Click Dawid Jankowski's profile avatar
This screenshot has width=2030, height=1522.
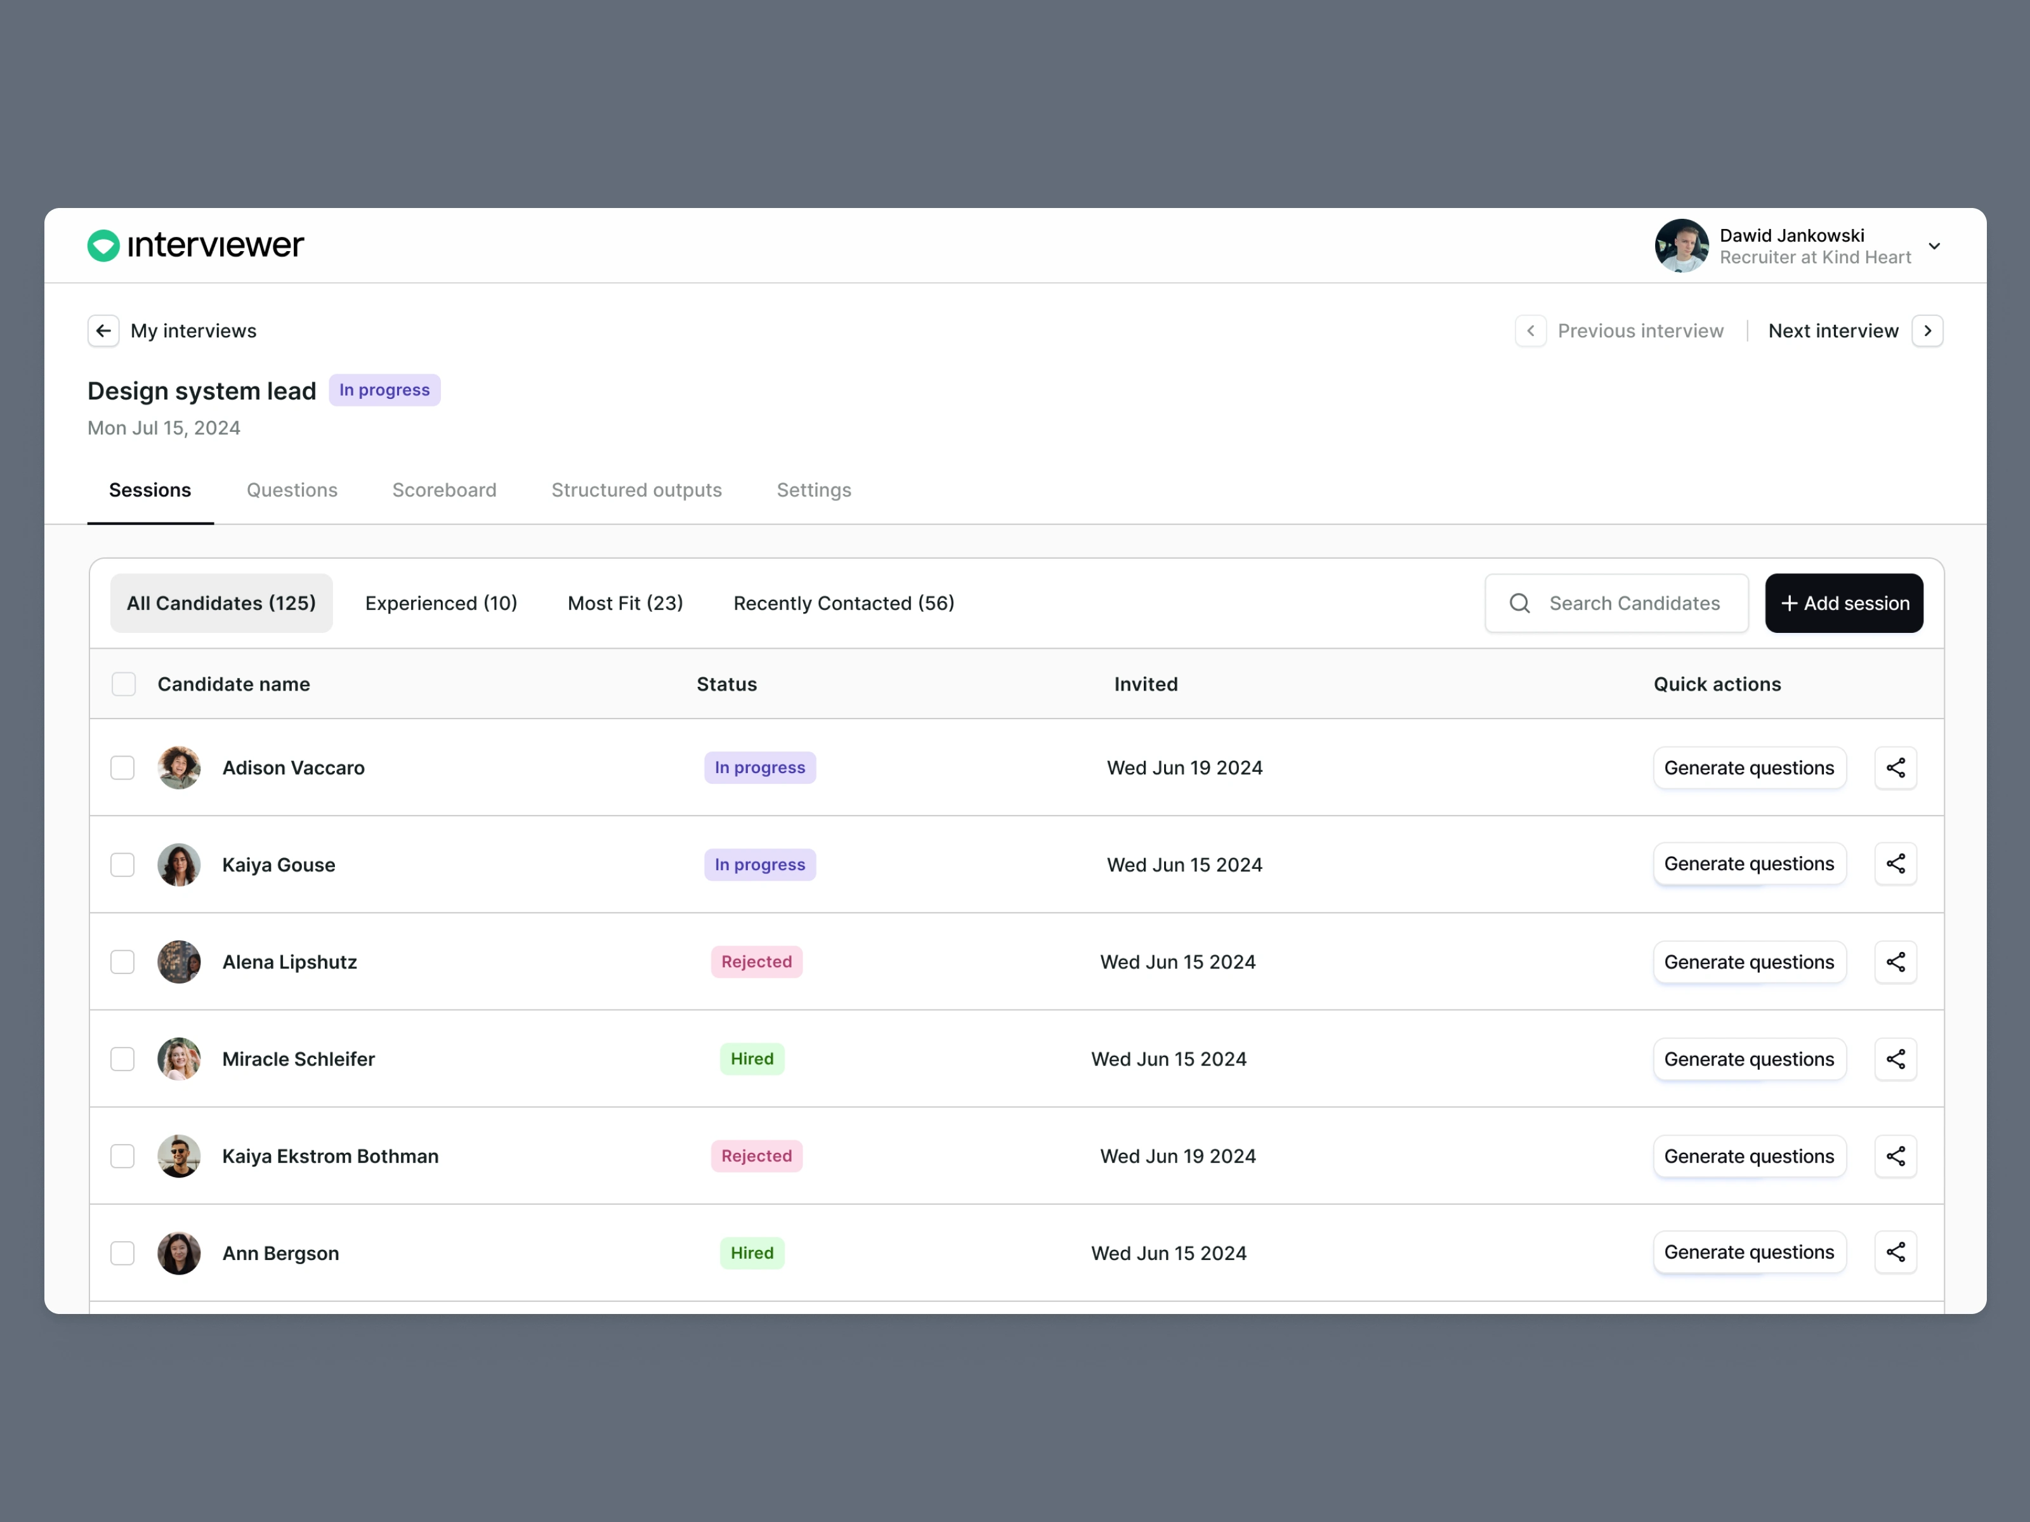[x=1680, y=246]
